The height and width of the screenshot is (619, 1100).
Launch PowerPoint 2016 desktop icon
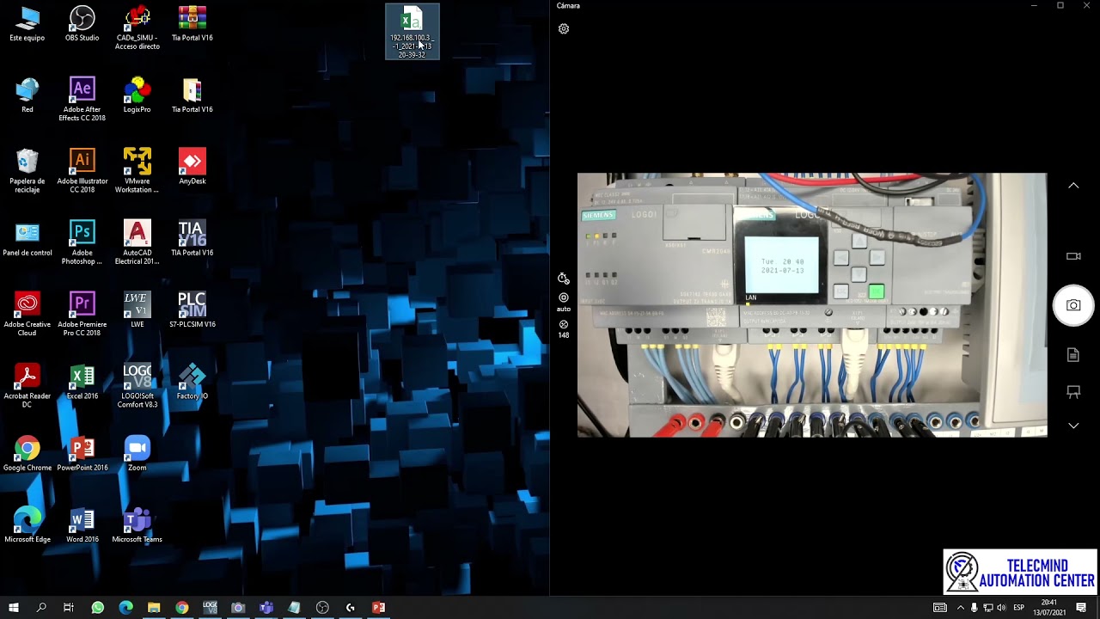pos(82,454)
